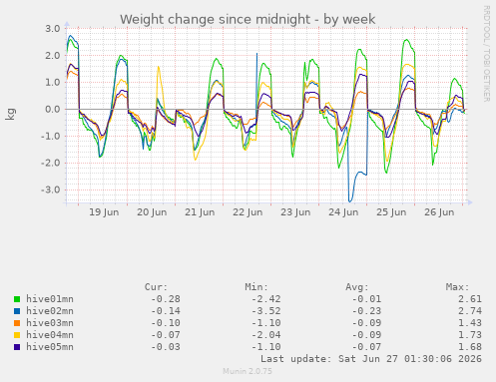This screenshot has height=382, width=496.
Task: Click the '25 Jun' x-axis label
Action: 391,212
